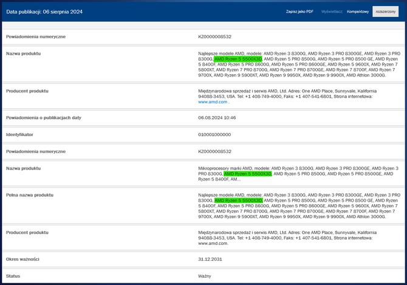Image resolution: width=407 pixels, height=285 pixels.
Task: Click highlighted Ryzen 5 5500X3D in first Nazwa produktu
Action: tap(238, 59)
